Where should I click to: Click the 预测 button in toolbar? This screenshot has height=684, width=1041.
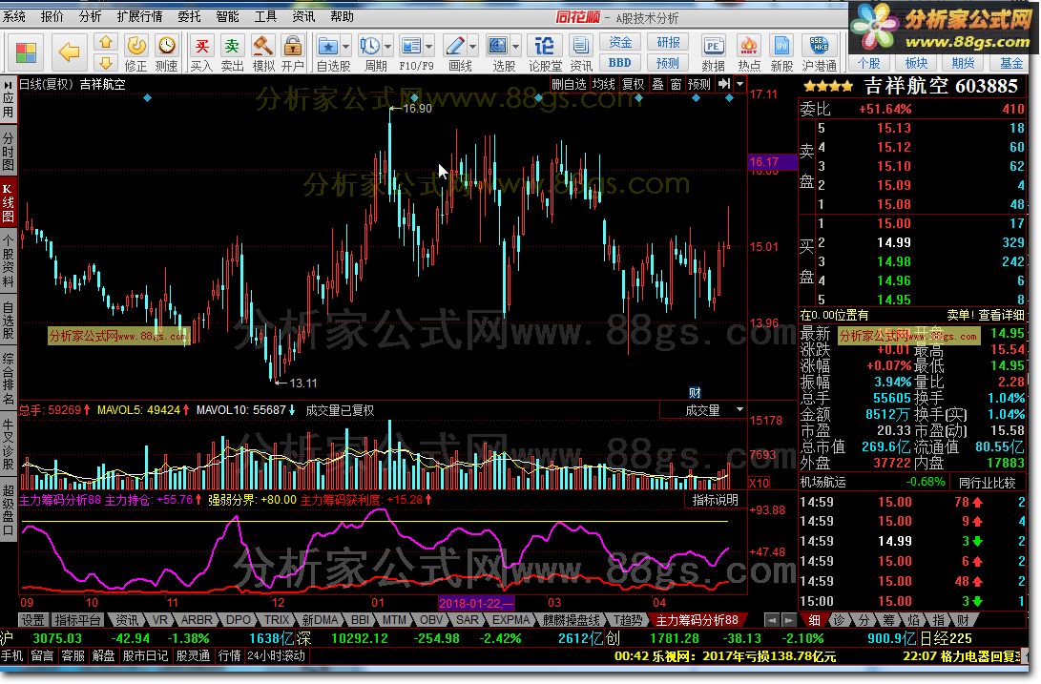click(668, 62)
